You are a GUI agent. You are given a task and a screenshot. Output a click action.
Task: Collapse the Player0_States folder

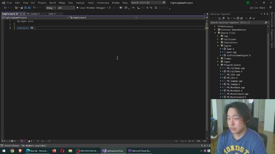click(218, 65)
